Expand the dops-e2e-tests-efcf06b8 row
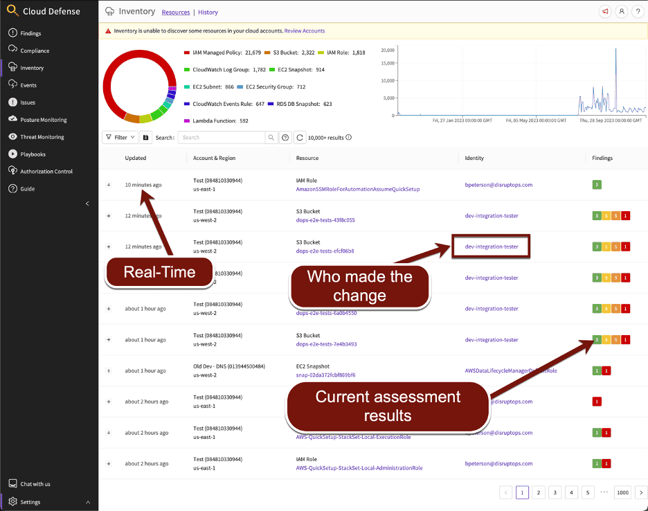 (x=109, y=246)
